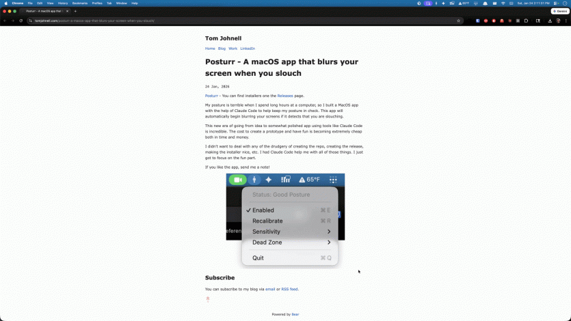Screen dimensions: 571x321
Task: Visit the LinkedIn link in site nav
Action: [x=248, y=48]
